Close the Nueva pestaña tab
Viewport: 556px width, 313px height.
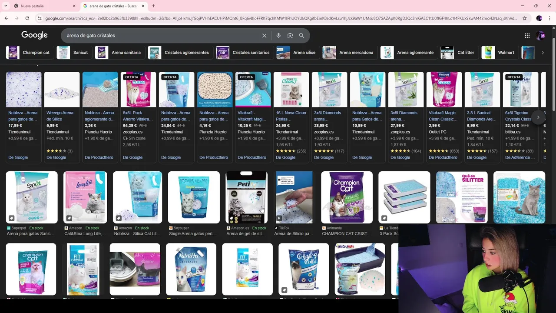pos(74,6)
